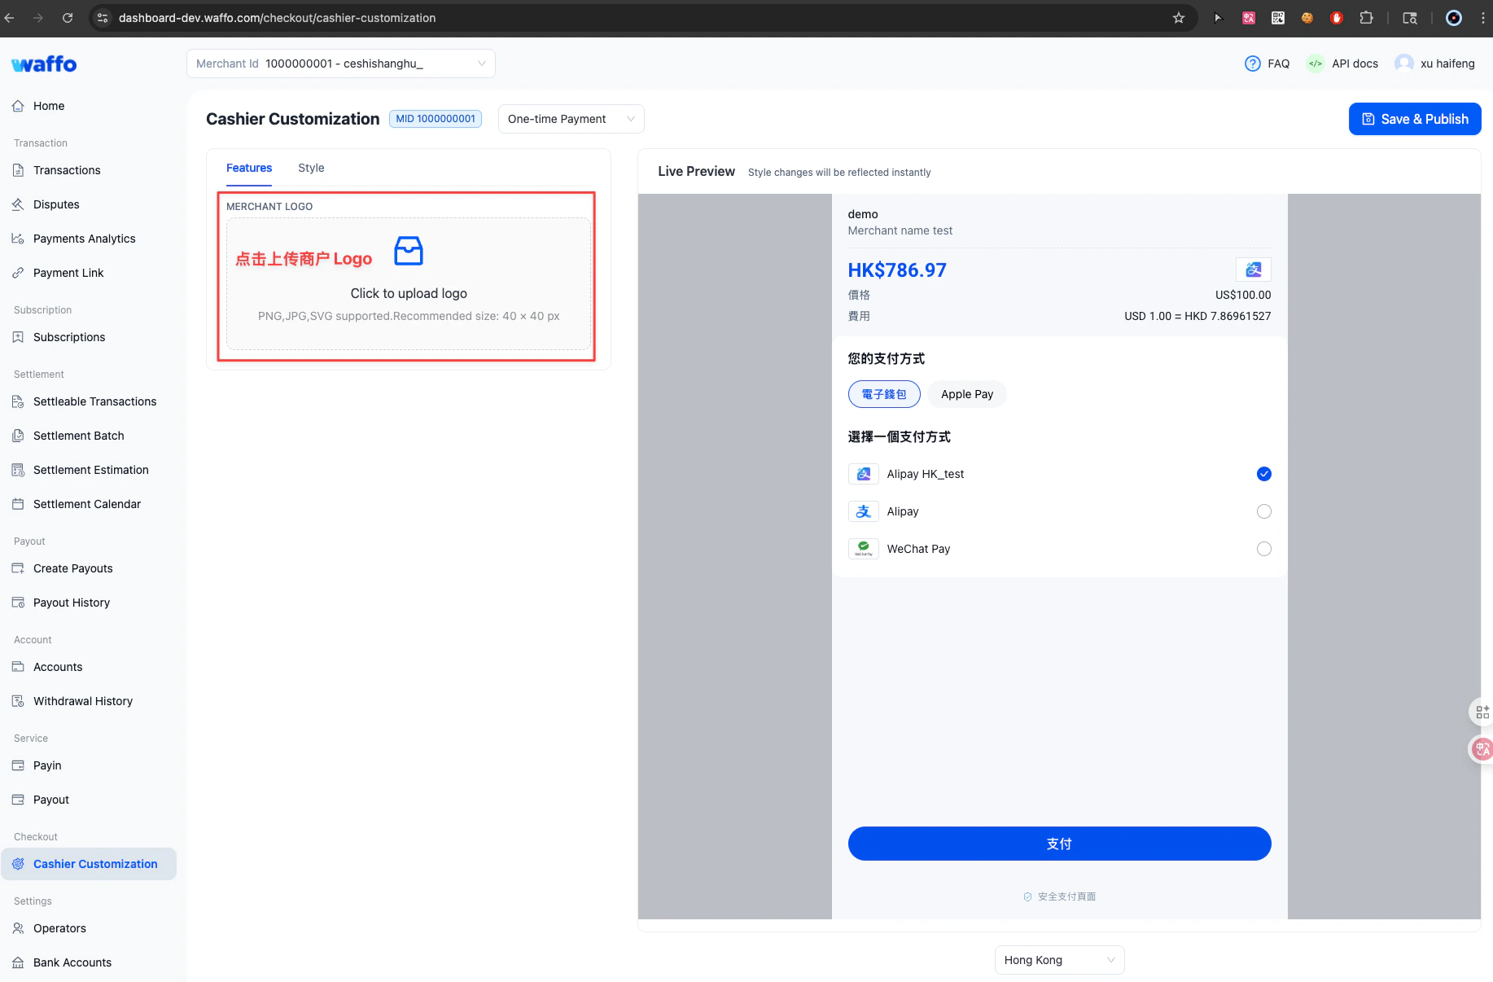Click the Disputes gavel icon
The height and width of the screenshot is (982, 1493).
coord(18,204)
